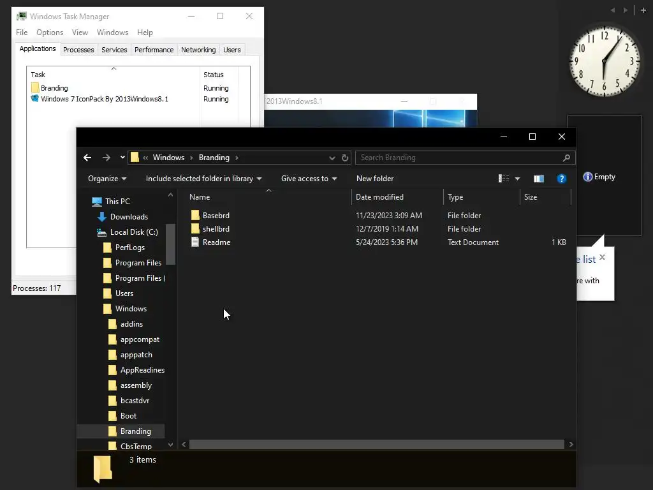
Task: Close the tooltip balloon with X
Action: (x=602, y=257)
